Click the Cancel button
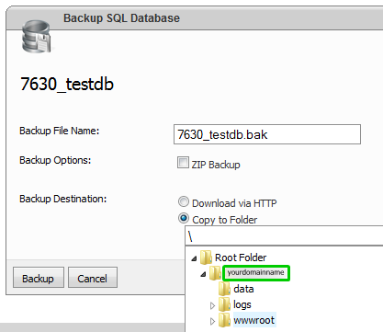The image size is (383, 332). point(93,278)
